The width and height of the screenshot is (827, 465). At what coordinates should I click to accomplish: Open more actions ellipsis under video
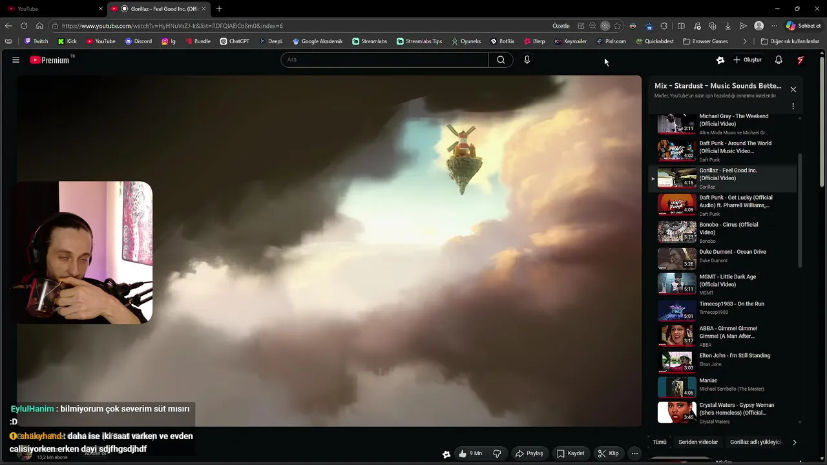coord(634,453)
